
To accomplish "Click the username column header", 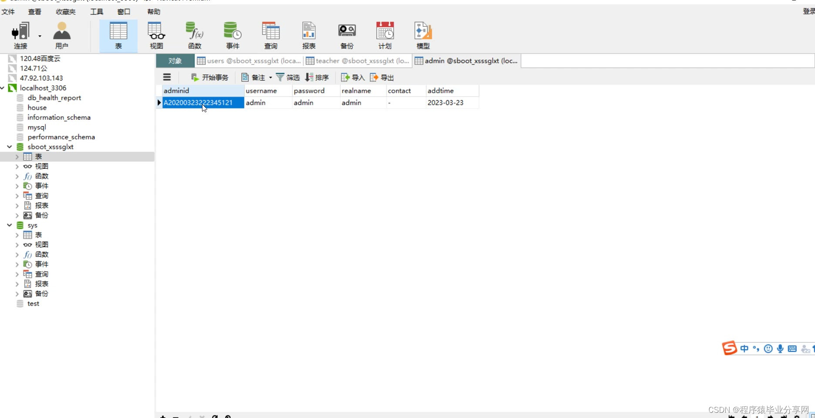I will pos(268,91).
